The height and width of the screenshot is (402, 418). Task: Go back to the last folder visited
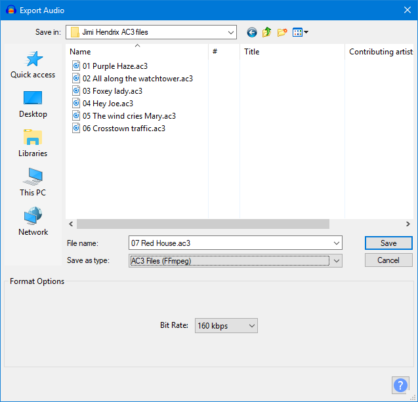252,32
